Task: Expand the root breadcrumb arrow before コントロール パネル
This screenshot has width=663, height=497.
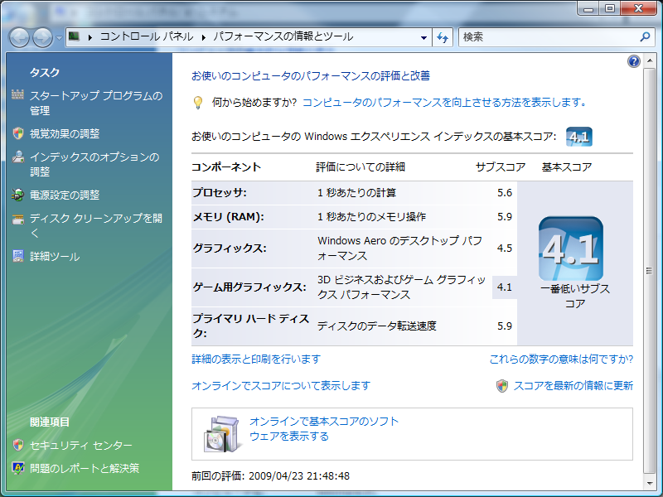Action: point(90,37)
